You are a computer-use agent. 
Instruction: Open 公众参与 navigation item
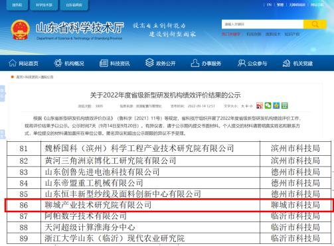(x=252, y=64)
